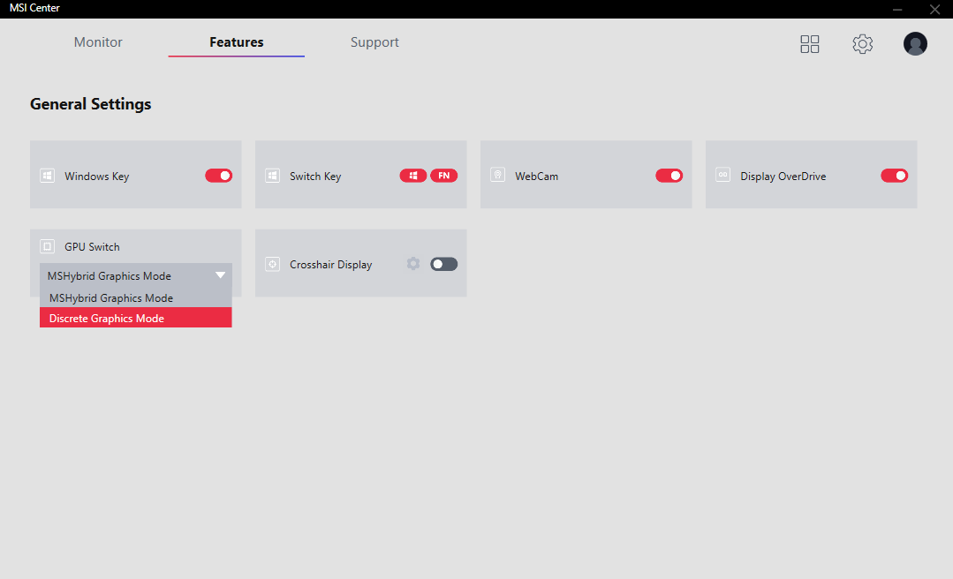Screen dimensions: 953x579
Task: Click the Windows Key label
Action: (96, 177)
